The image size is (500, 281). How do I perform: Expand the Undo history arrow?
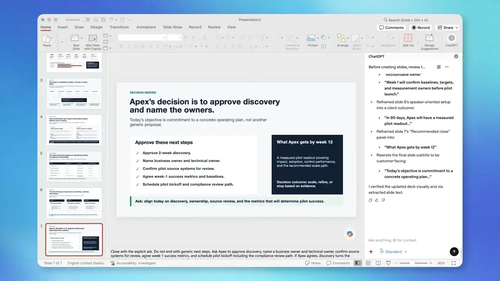coord(116,20)
